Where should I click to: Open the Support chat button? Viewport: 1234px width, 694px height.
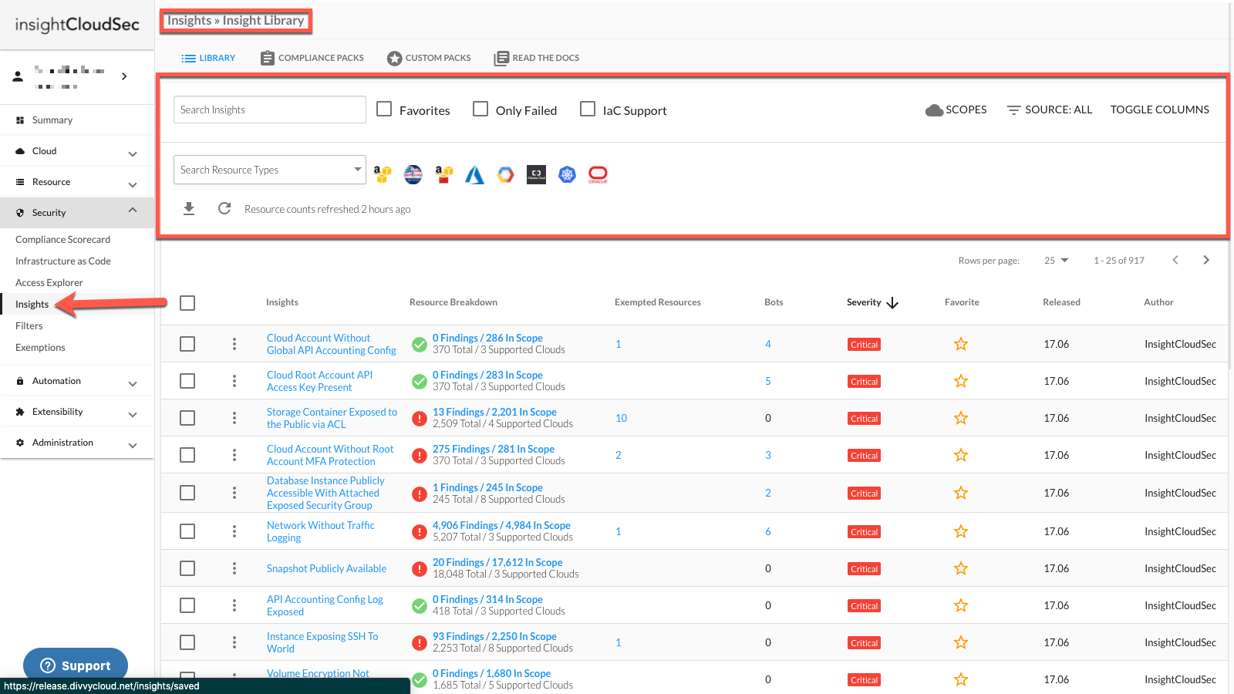(x=76, y=665)
